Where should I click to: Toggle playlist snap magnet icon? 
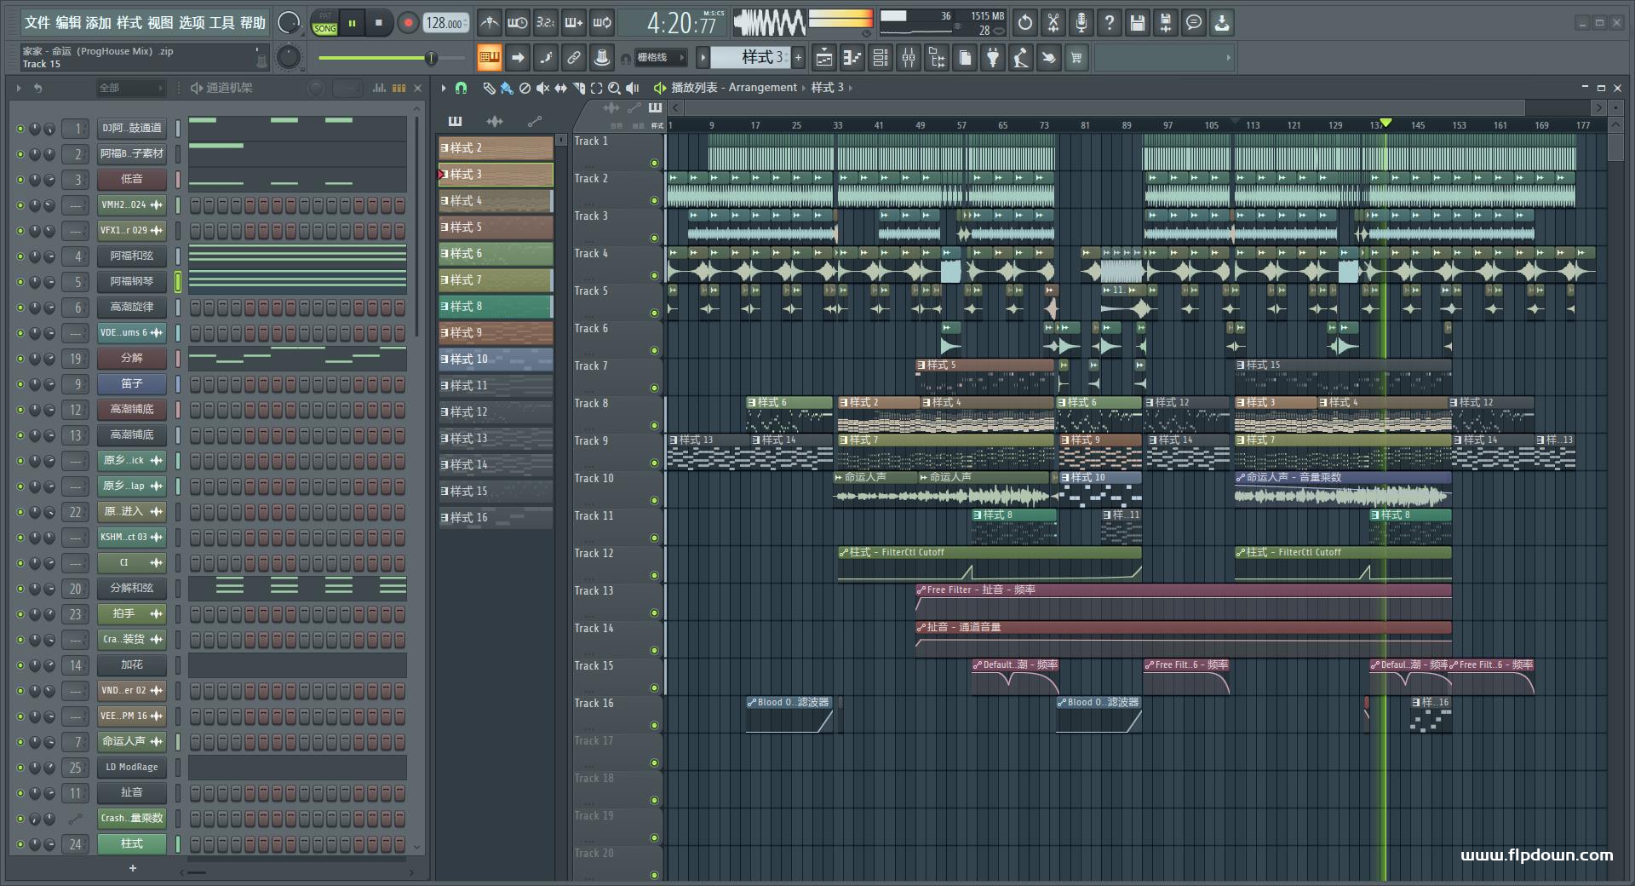click(461, 88)
